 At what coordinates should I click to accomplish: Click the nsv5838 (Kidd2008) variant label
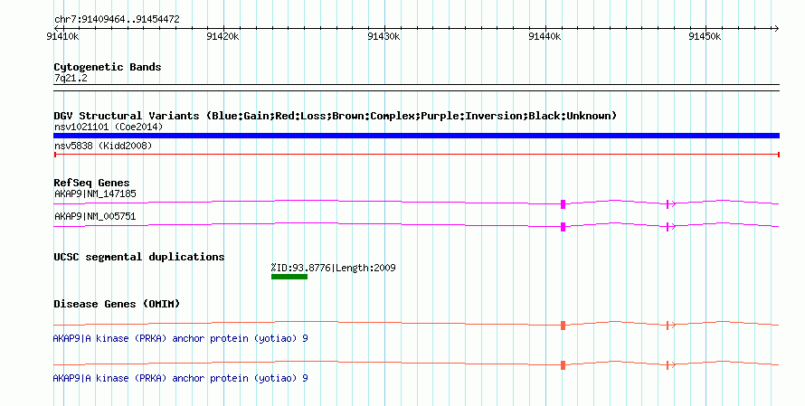pos(103,146)
